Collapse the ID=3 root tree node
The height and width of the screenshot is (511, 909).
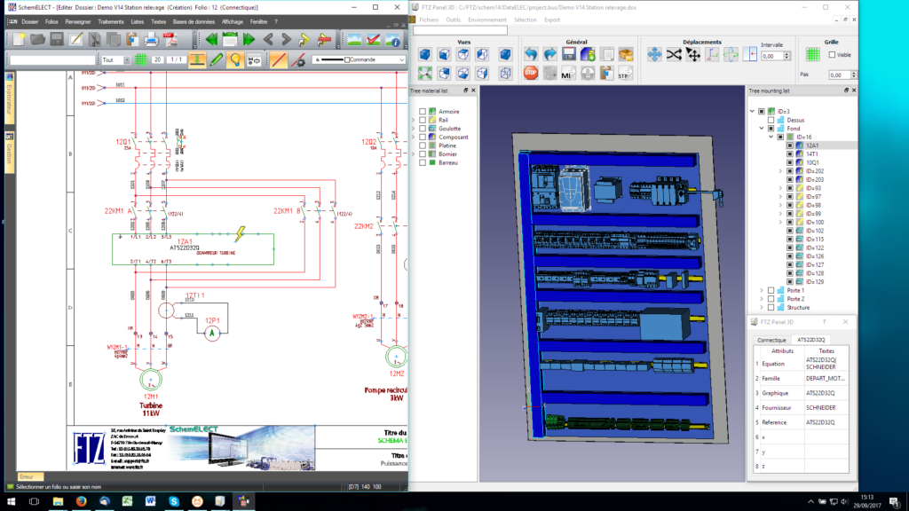(x=753, y=111)
